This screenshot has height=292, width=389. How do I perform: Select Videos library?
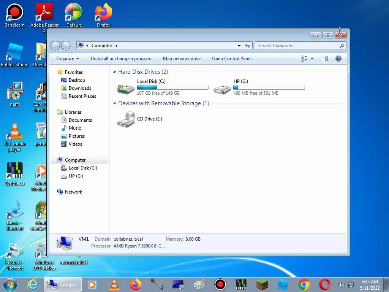75,144
